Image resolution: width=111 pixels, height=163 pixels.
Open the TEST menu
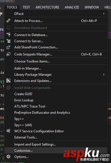[26, 7]
